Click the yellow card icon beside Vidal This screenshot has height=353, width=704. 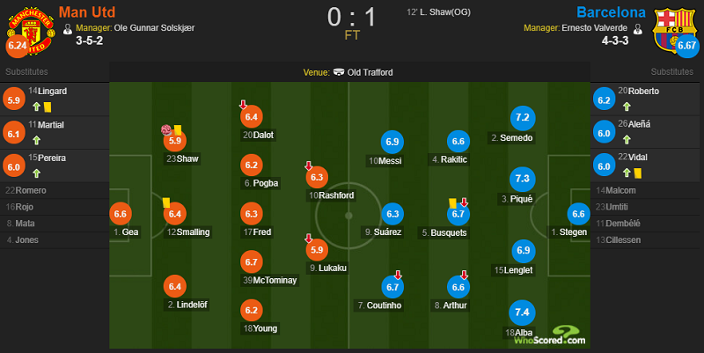[637, 173]
